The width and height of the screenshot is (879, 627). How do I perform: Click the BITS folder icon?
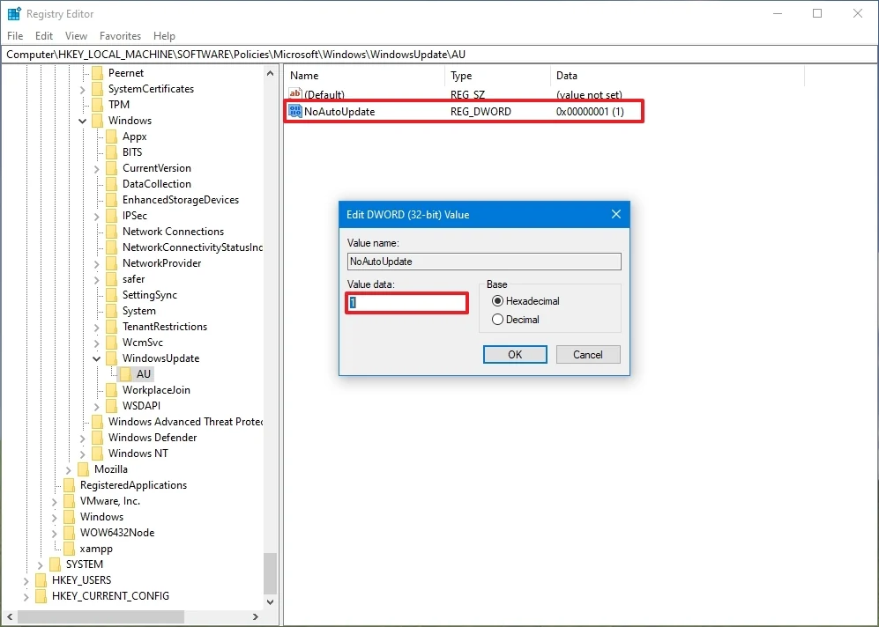pos(112,152)
